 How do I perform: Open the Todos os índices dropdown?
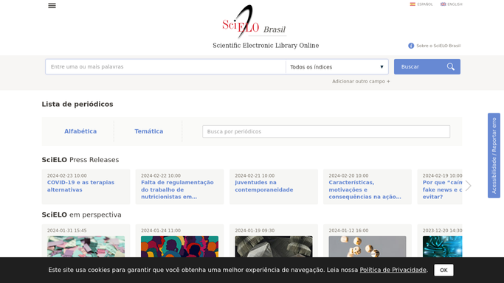(336, 67)
